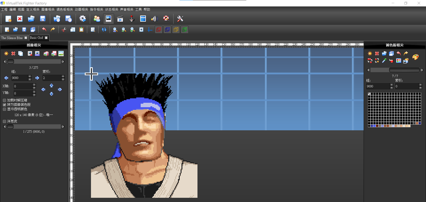Click the lifebuoy help search icon
The image size is (426, 202).
coord(166,19)
